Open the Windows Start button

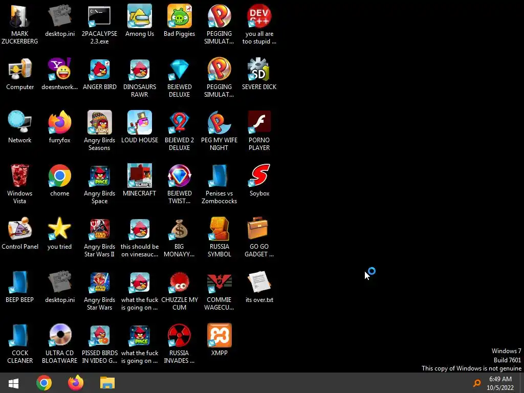[14, 383]
